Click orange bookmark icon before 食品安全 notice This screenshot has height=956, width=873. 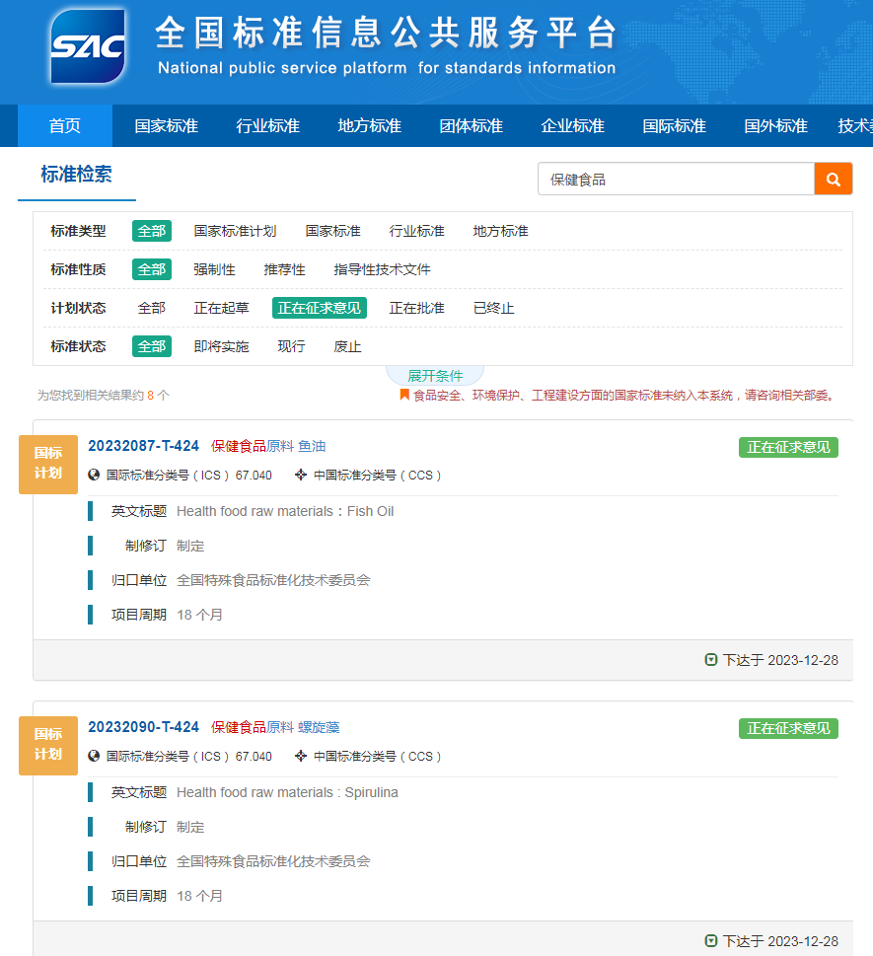click(404, 395)
